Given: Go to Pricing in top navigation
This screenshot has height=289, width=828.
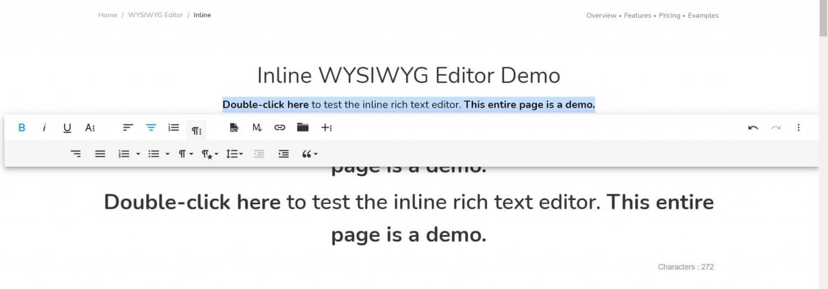Looking at the screenshot, I should tap(669, 16).
